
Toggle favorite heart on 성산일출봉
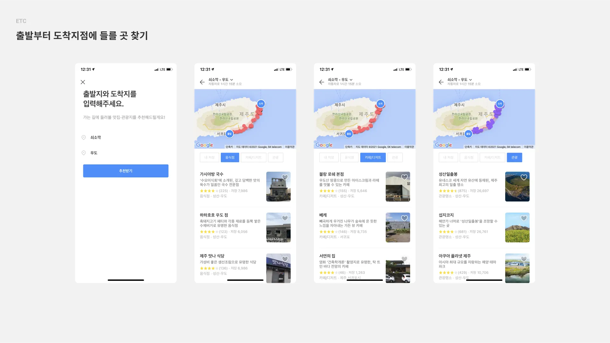[524, 177]
